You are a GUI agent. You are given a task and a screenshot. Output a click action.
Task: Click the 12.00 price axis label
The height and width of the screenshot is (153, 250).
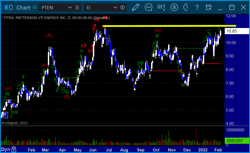[x=231, y=16]
